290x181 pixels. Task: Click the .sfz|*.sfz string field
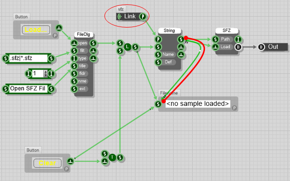(28, 58)
